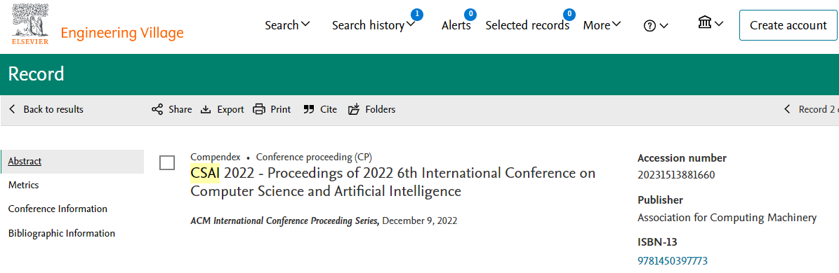Click accession number 20231513881660
Screen dimensions: 839x273
tap(676, 175)
